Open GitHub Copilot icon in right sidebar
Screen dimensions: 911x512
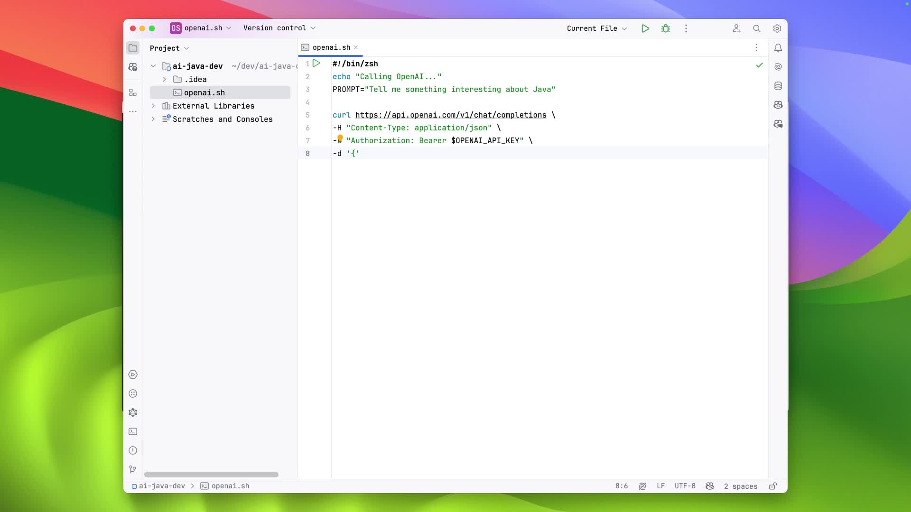coord(778,105)
